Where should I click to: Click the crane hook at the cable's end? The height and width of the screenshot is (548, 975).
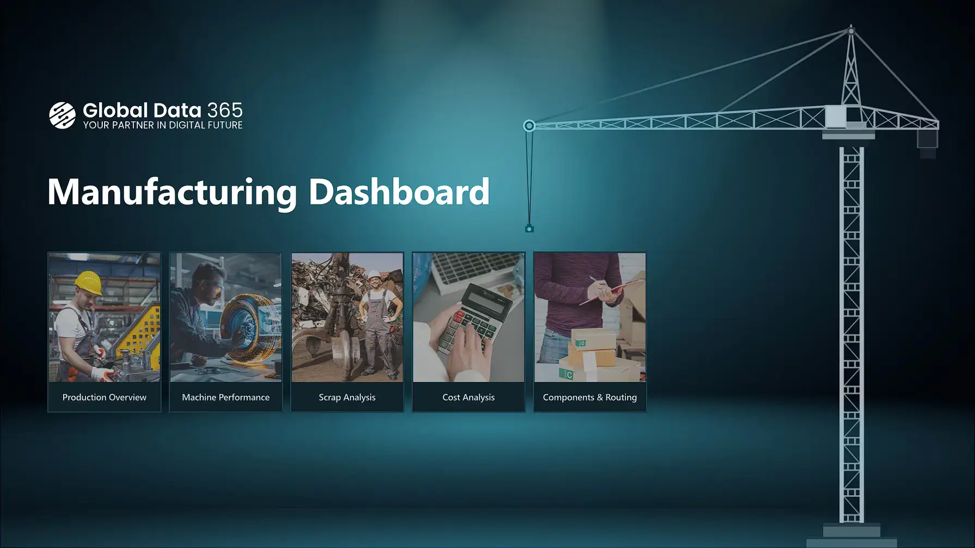pos(529,229)
